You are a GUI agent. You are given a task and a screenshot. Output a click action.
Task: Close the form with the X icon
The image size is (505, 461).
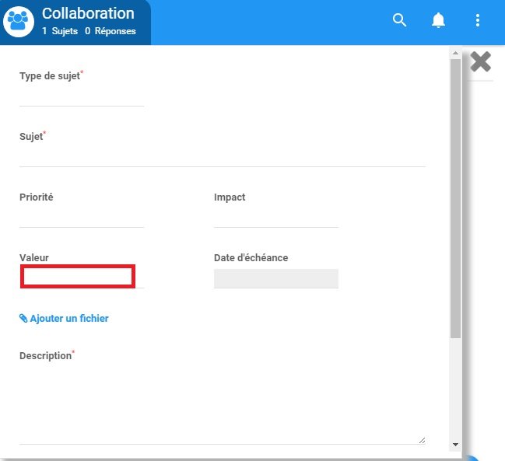point(481,62)
